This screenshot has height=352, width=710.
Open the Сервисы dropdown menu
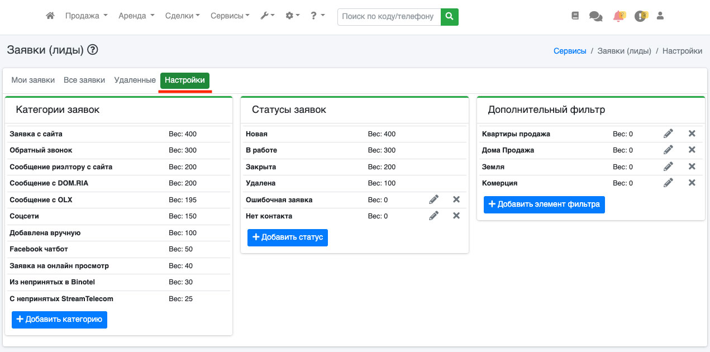[x=230, y=16]
